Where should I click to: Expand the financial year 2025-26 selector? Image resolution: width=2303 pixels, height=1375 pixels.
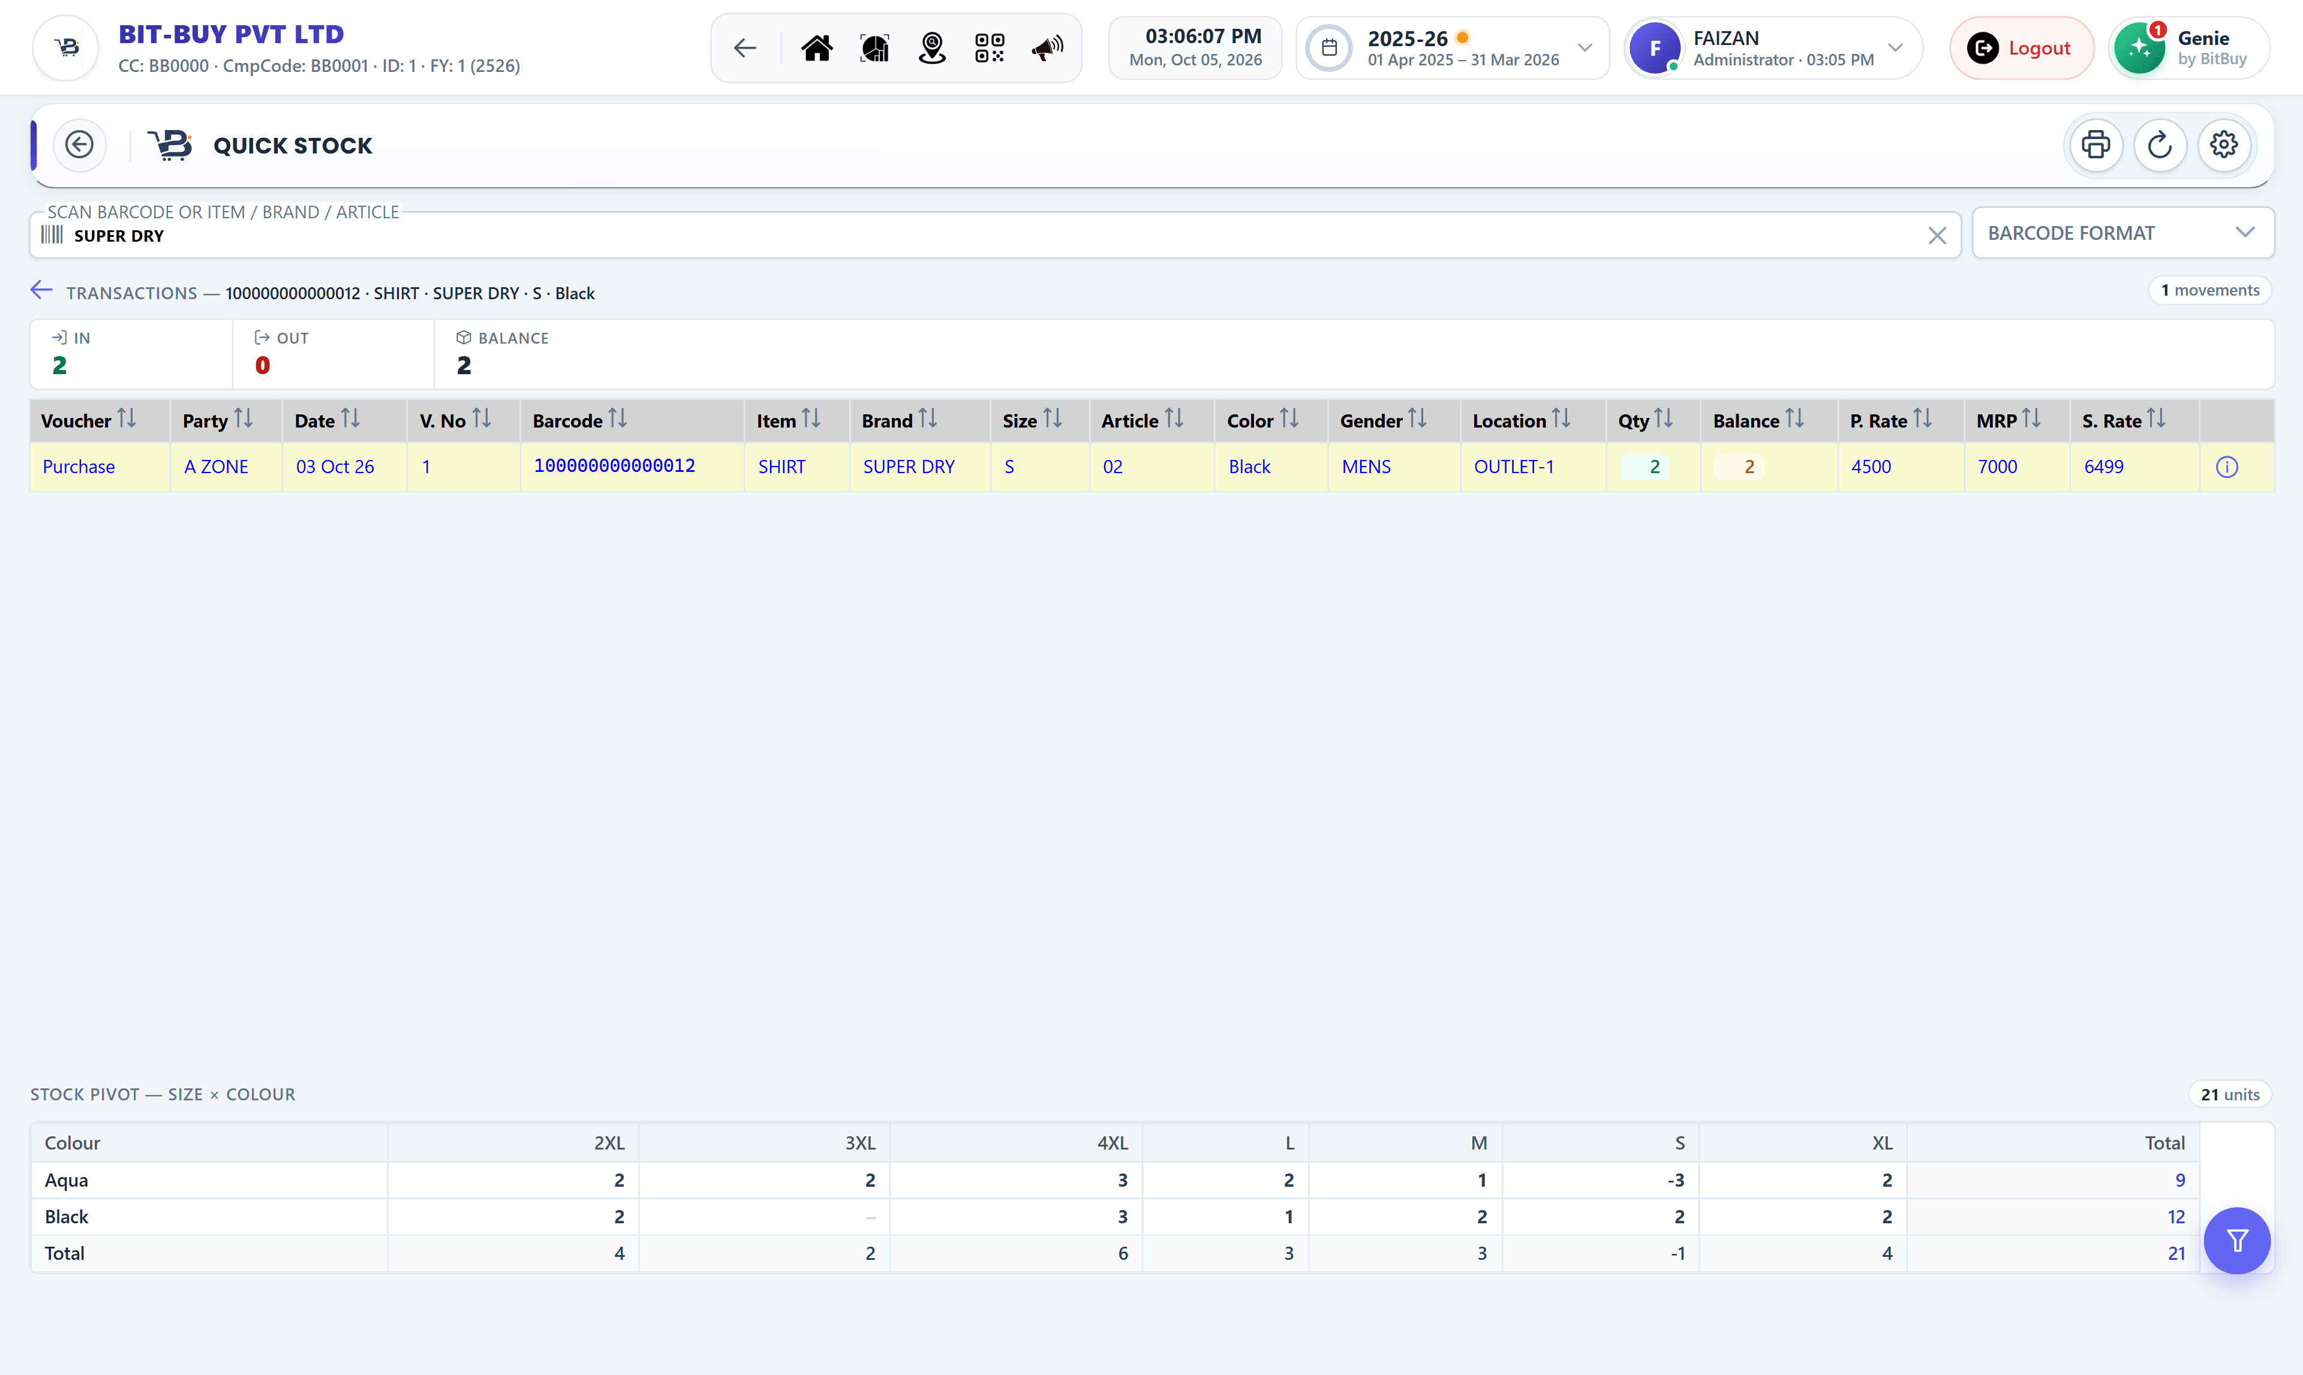click(x=1451, y=48)
